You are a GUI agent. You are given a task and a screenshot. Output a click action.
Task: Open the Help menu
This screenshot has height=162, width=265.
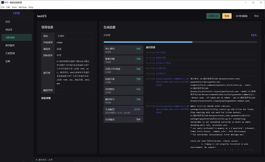31,7
